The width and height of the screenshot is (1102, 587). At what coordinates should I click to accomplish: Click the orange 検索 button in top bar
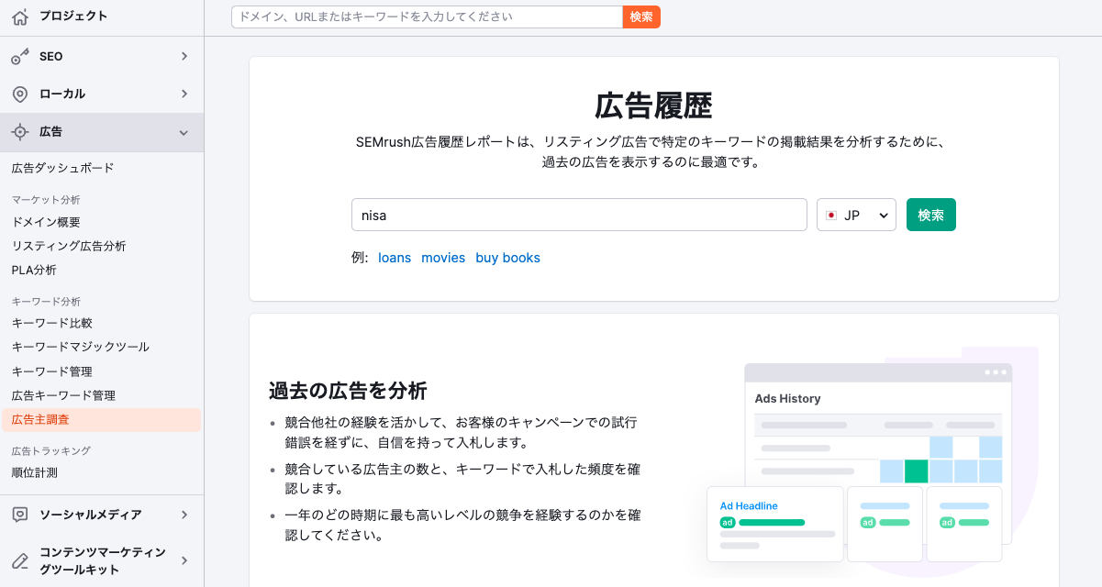tap(641, 17)
